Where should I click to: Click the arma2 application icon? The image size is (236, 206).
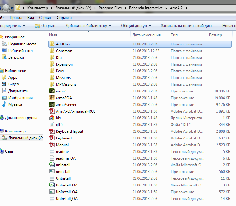52,91
